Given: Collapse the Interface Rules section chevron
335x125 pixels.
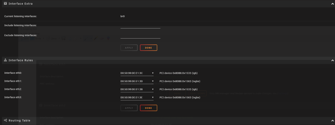Looking at the screenshot, I should (x=332, y=60).
